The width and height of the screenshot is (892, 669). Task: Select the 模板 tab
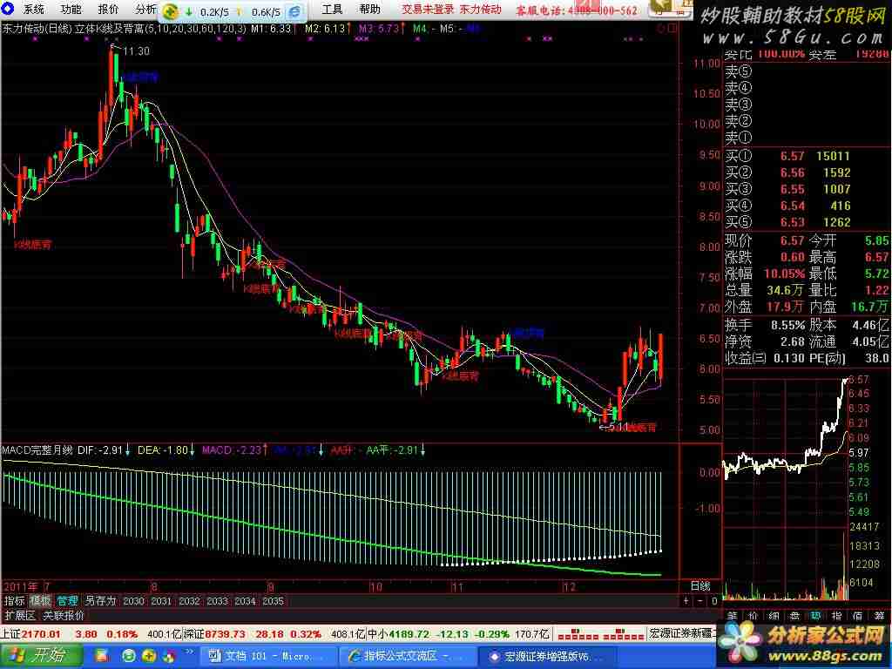click(40, 601)
